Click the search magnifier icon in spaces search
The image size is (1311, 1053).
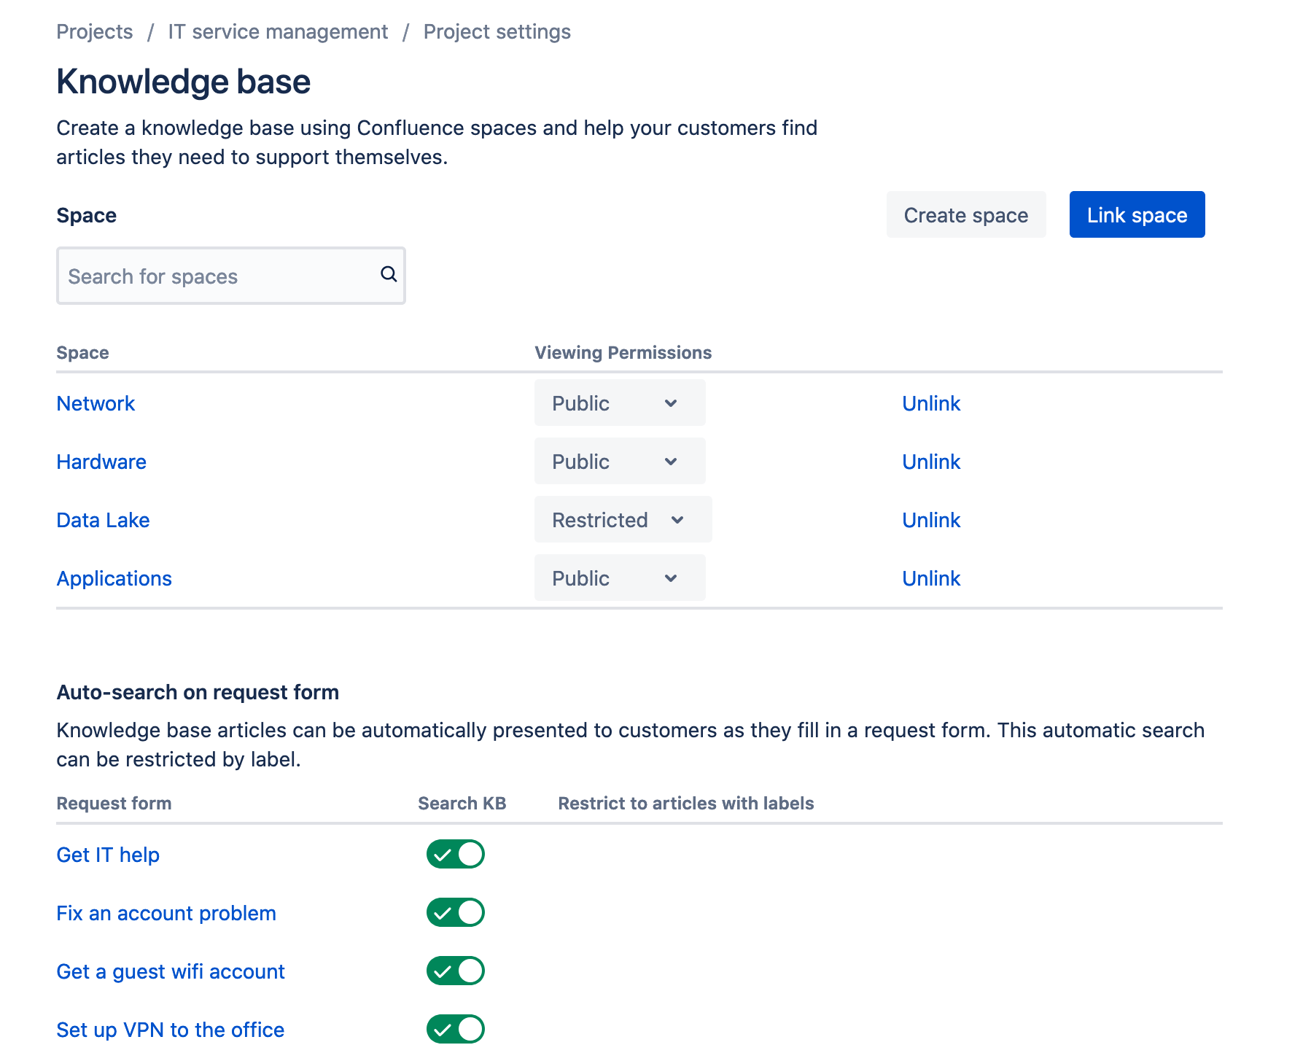point(388,276)
